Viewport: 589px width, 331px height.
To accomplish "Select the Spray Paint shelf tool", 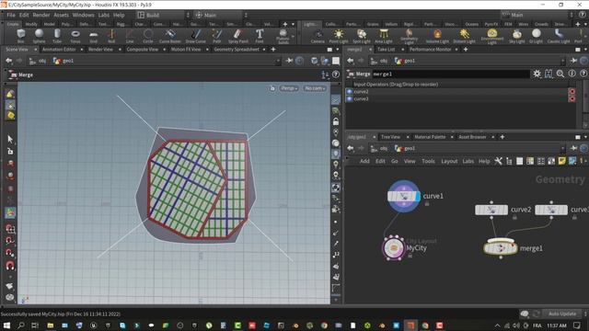I will [x=237, y=36].
